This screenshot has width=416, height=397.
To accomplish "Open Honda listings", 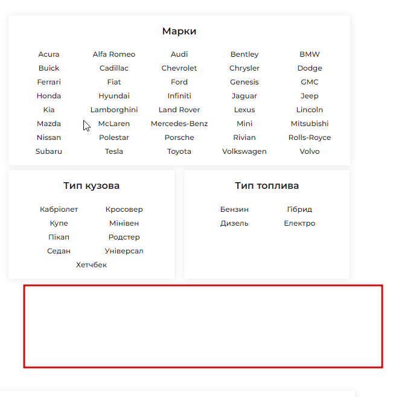I will (x=49, y=96).
